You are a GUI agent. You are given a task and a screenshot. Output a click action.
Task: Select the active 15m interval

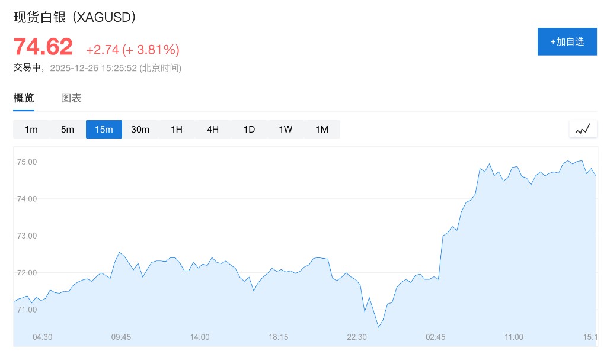104,130
